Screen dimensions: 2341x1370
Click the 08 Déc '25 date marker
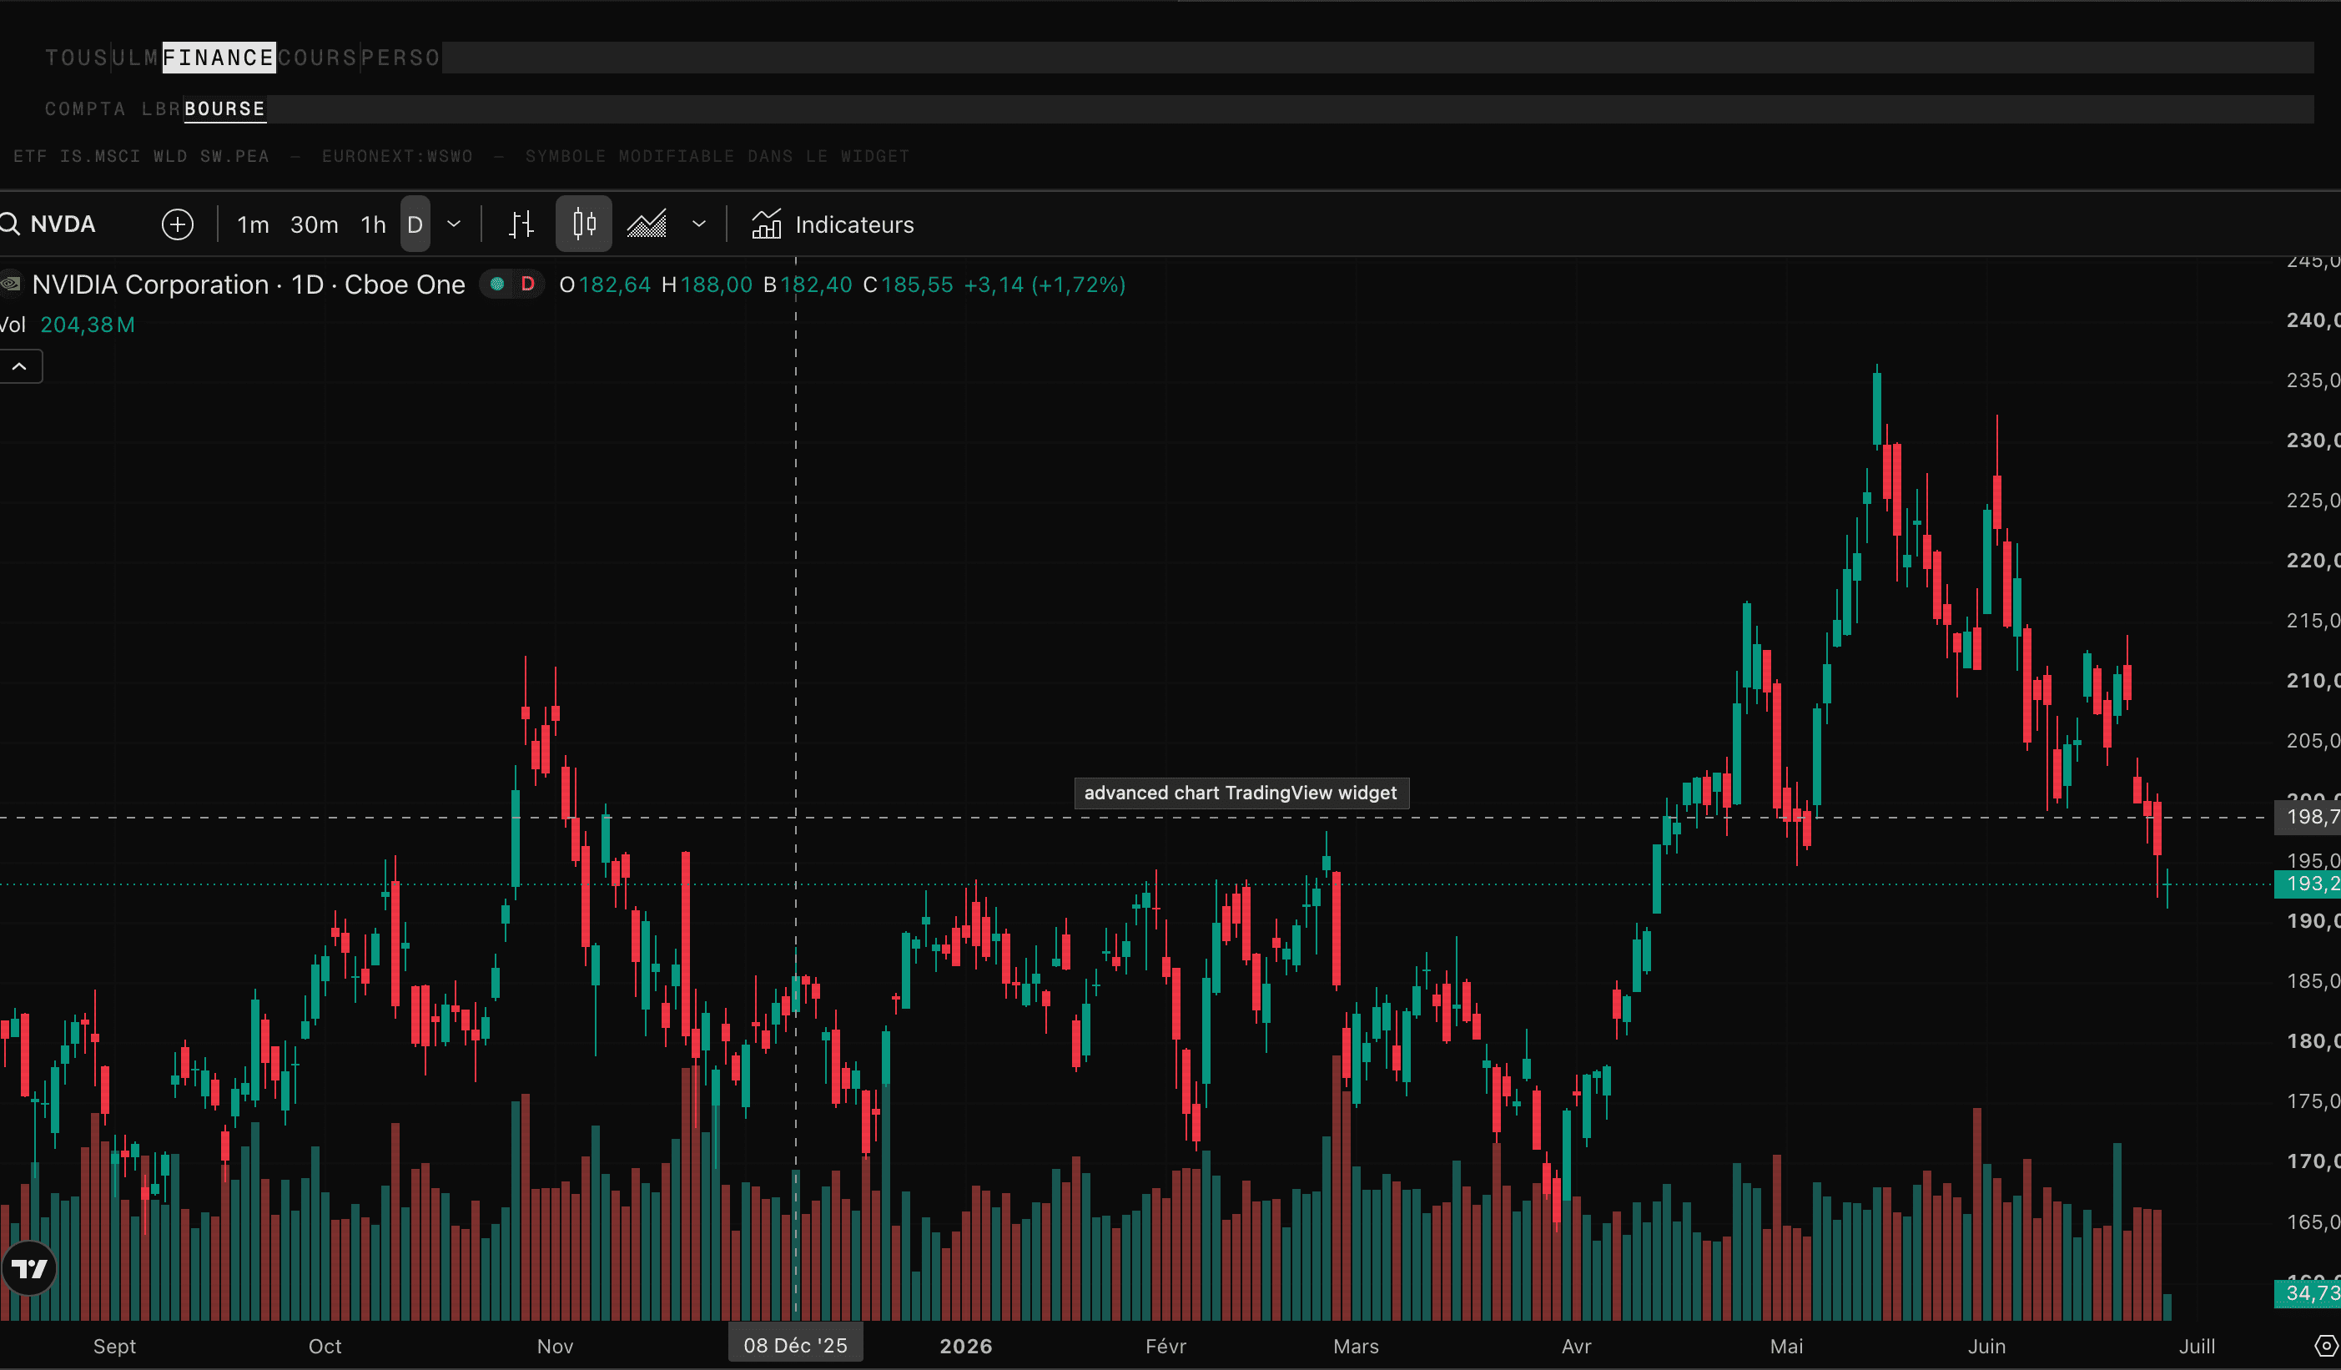(x=795, y=1345)
